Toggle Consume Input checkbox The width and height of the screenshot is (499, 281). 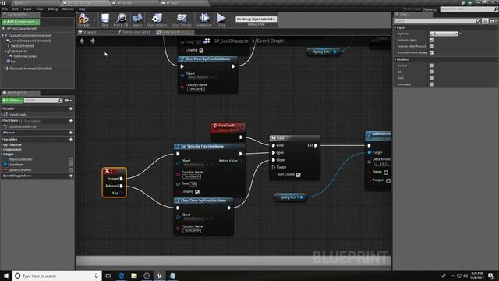431,40
